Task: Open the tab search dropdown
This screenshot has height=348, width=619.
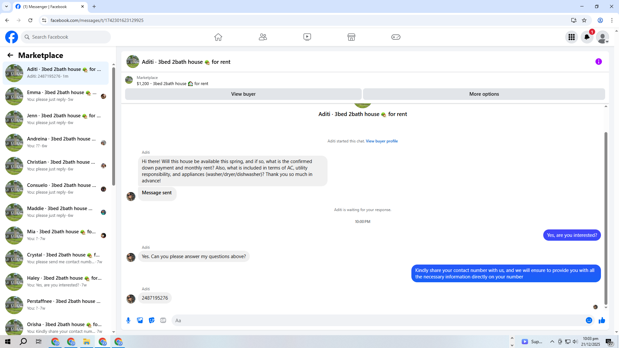Action: tap(6, 6)
